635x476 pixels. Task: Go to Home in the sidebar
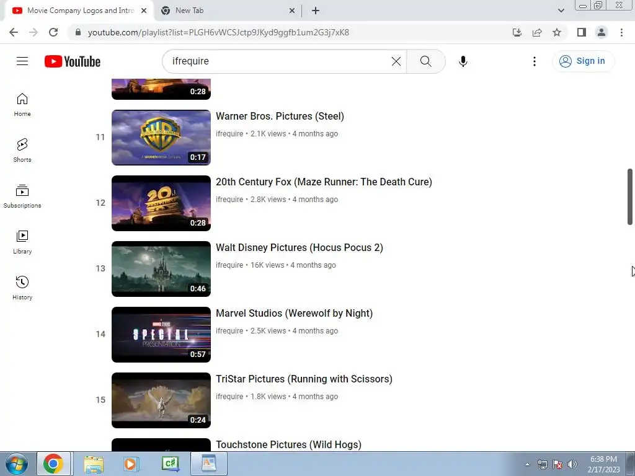pos(22,105)
